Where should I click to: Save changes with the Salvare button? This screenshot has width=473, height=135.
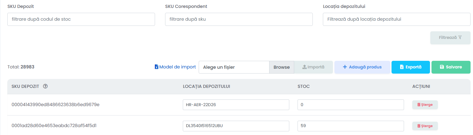coord(451,67)
